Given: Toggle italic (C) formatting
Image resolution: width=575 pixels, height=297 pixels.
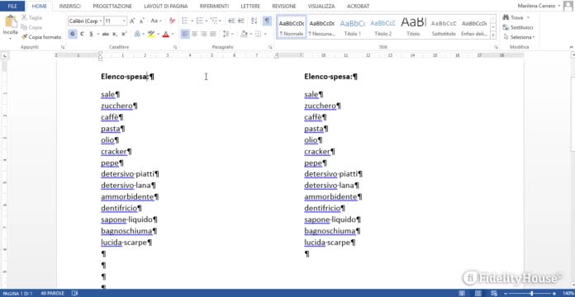Looking at the screenshot, I should click(82, 34).
